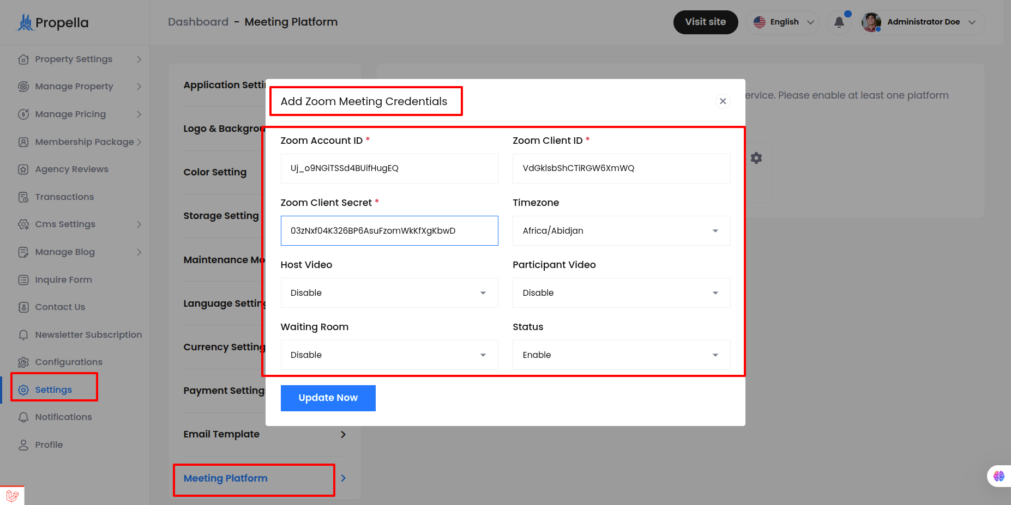Viewport: 1011px width, 505px height.
Task: Open Contact Us in sidebar
Action: [60, 307]
